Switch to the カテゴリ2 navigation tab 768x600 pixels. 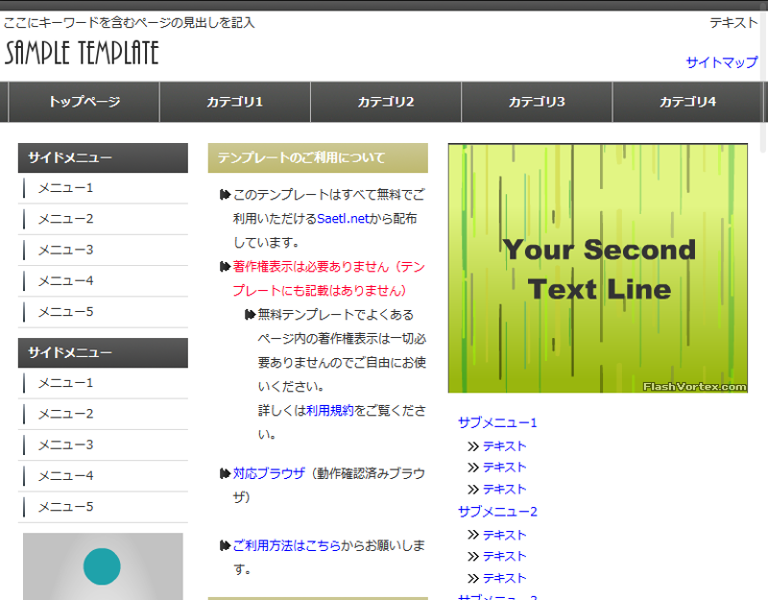click(386, 101)
